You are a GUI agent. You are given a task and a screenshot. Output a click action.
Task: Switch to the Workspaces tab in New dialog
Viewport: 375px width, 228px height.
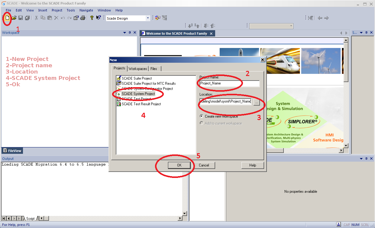pos(138,69)
